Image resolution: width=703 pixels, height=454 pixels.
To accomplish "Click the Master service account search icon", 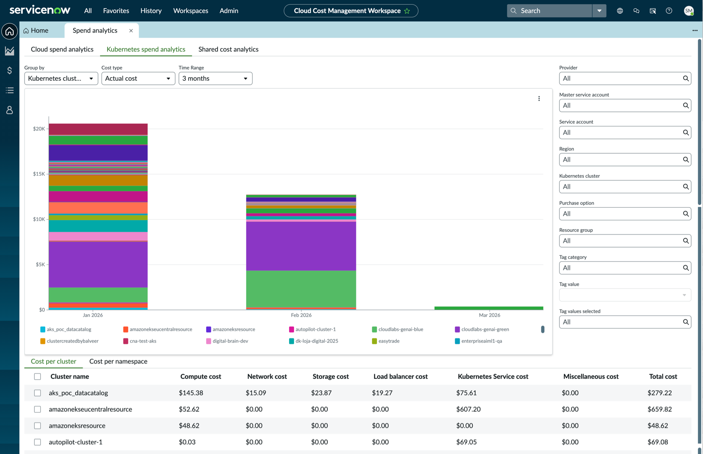I will click(685, 105).
